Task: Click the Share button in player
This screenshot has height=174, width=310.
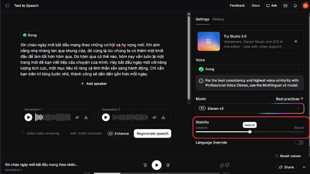Action: (x=286, y=167)
